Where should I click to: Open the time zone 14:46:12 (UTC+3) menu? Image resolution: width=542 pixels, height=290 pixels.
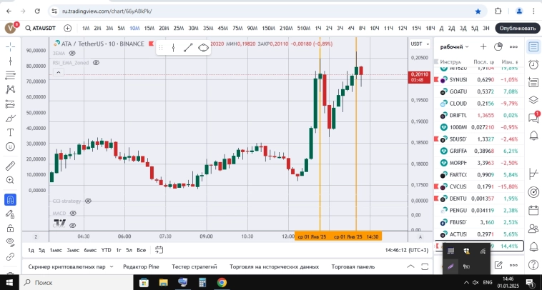(406, 250)
